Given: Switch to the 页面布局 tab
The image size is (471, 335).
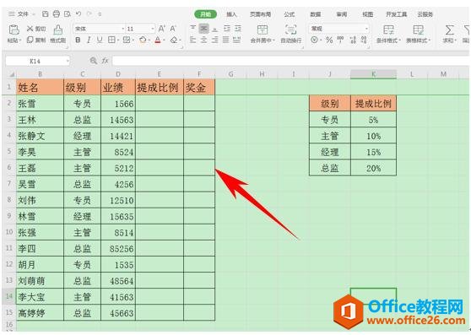Looking at the screenshot, I should (x=260, y=14).
